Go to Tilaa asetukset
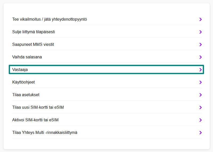The image size is (213, 152). coord(26,95)
